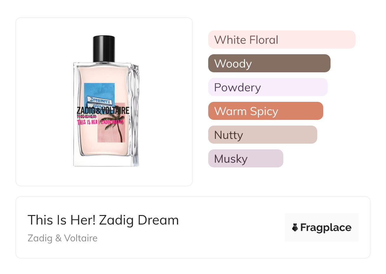Viewport: 386px width, 274px height.
Task: Click the White Floral accord bar
Action: click(x=282, y=40)
